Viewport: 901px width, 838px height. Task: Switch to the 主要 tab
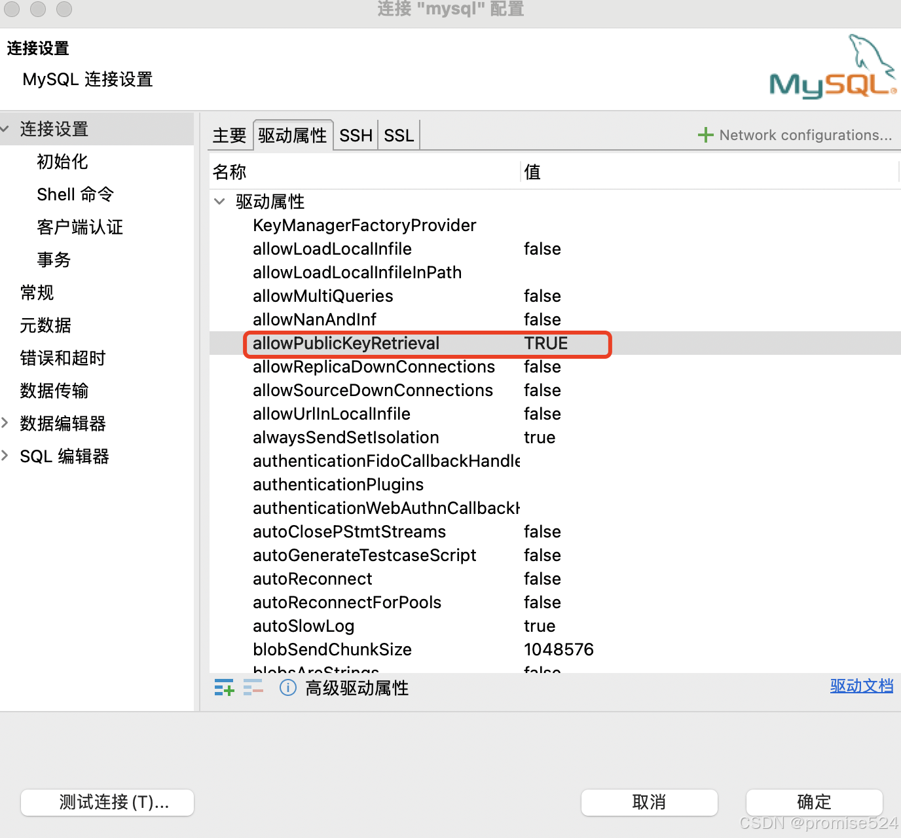click(229, 136)
